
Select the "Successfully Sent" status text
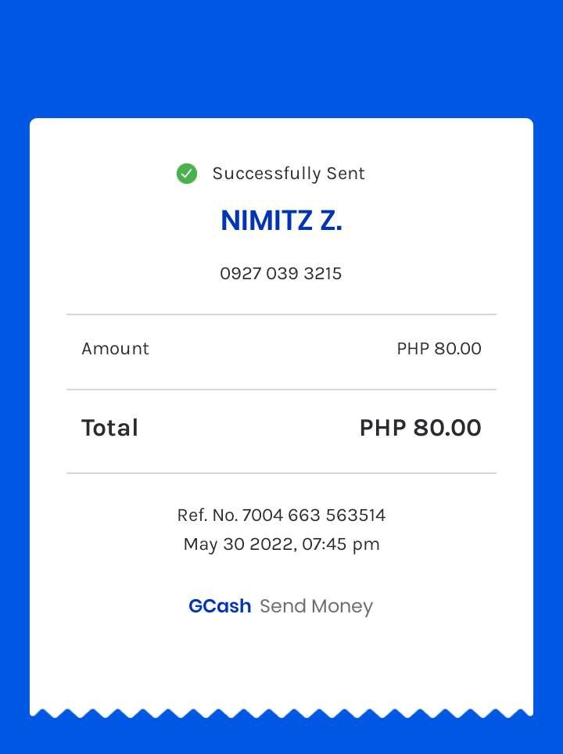click(x=289, y=174)
